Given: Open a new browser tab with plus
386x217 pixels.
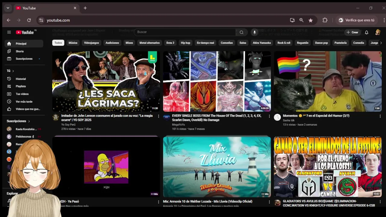Looking at the screenshot, I should 85,8.
